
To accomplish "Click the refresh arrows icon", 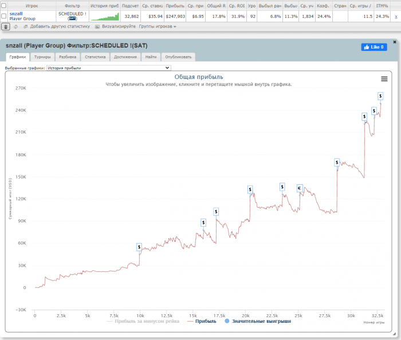I will pyautogui.click(x=16, y=26).
